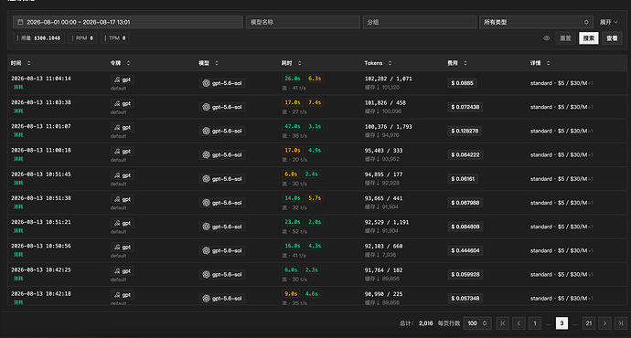Click the date range field 2026-08-01 to 2026-08-17

(x=128, y=22)
